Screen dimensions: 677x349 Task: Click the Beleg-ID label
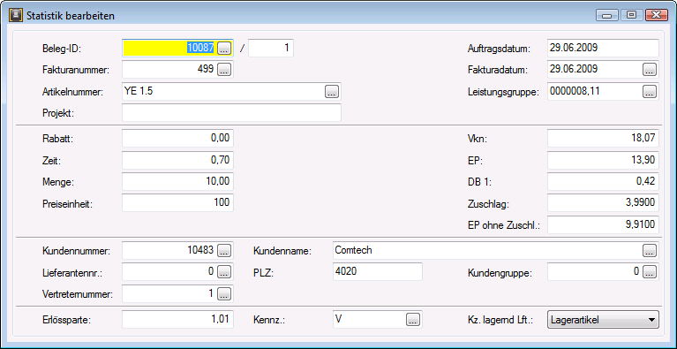coord(62,49)
